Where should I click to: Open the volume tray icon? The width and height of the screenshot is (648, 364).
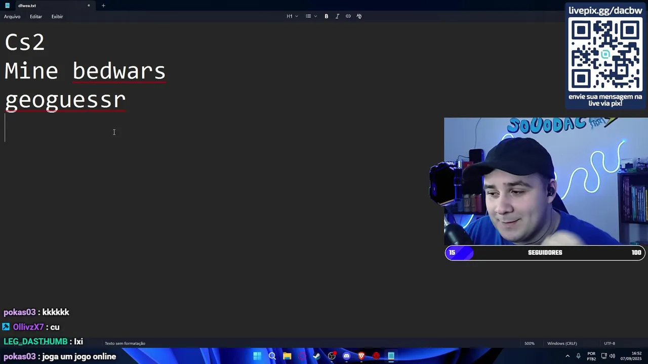point(613,356)
